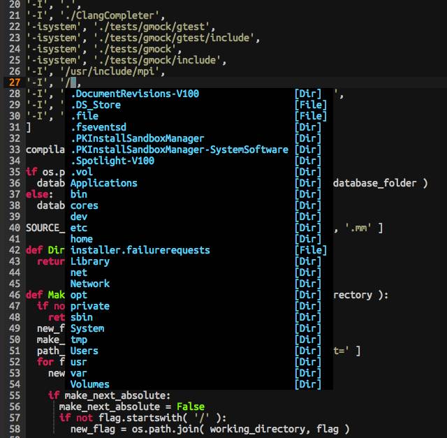Click the [File] tag beside .DS_Store
This screenshot has height=438, width=447.
[x=310, y=105]
